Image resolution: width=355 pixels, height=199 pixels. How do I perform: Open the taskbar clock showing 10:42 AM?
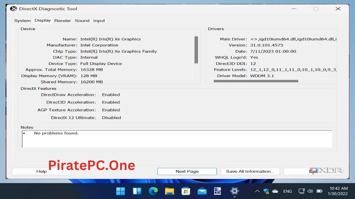pyautogui.click(x=338, y=191)
